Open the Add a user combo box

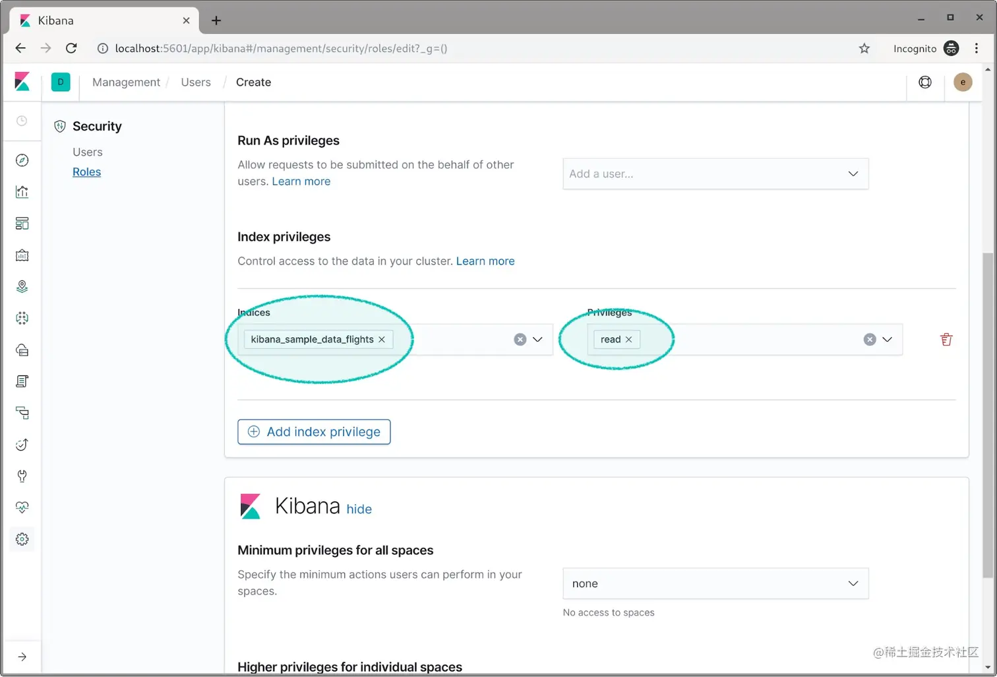click(x=715, y=174)
